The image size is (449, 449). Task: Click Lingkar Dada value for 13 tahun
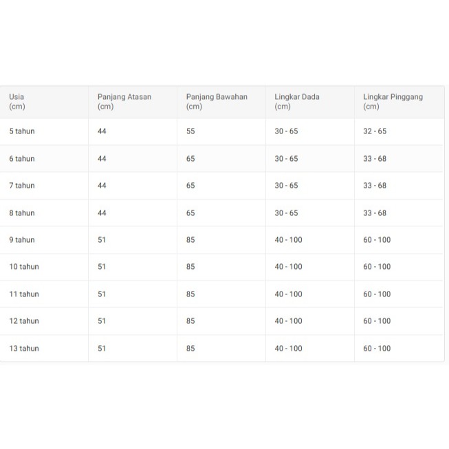tap(288, 349)
